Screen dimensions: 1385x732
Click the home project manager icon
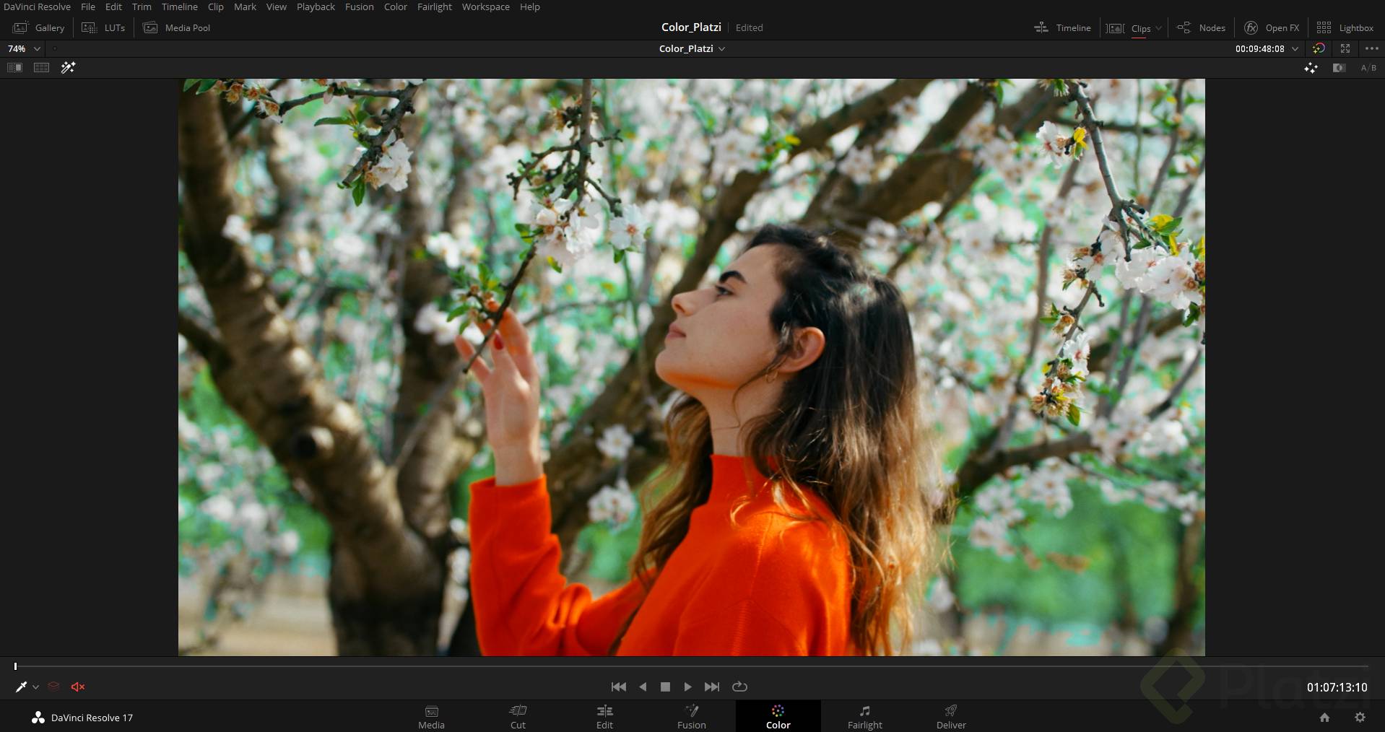click(1324, 717)
